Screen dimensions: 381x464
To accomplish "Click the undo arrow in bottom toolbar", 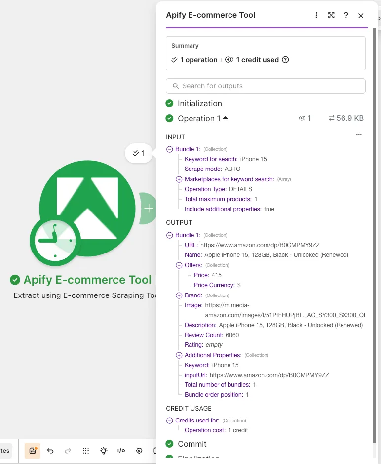I will pos(50,451).
